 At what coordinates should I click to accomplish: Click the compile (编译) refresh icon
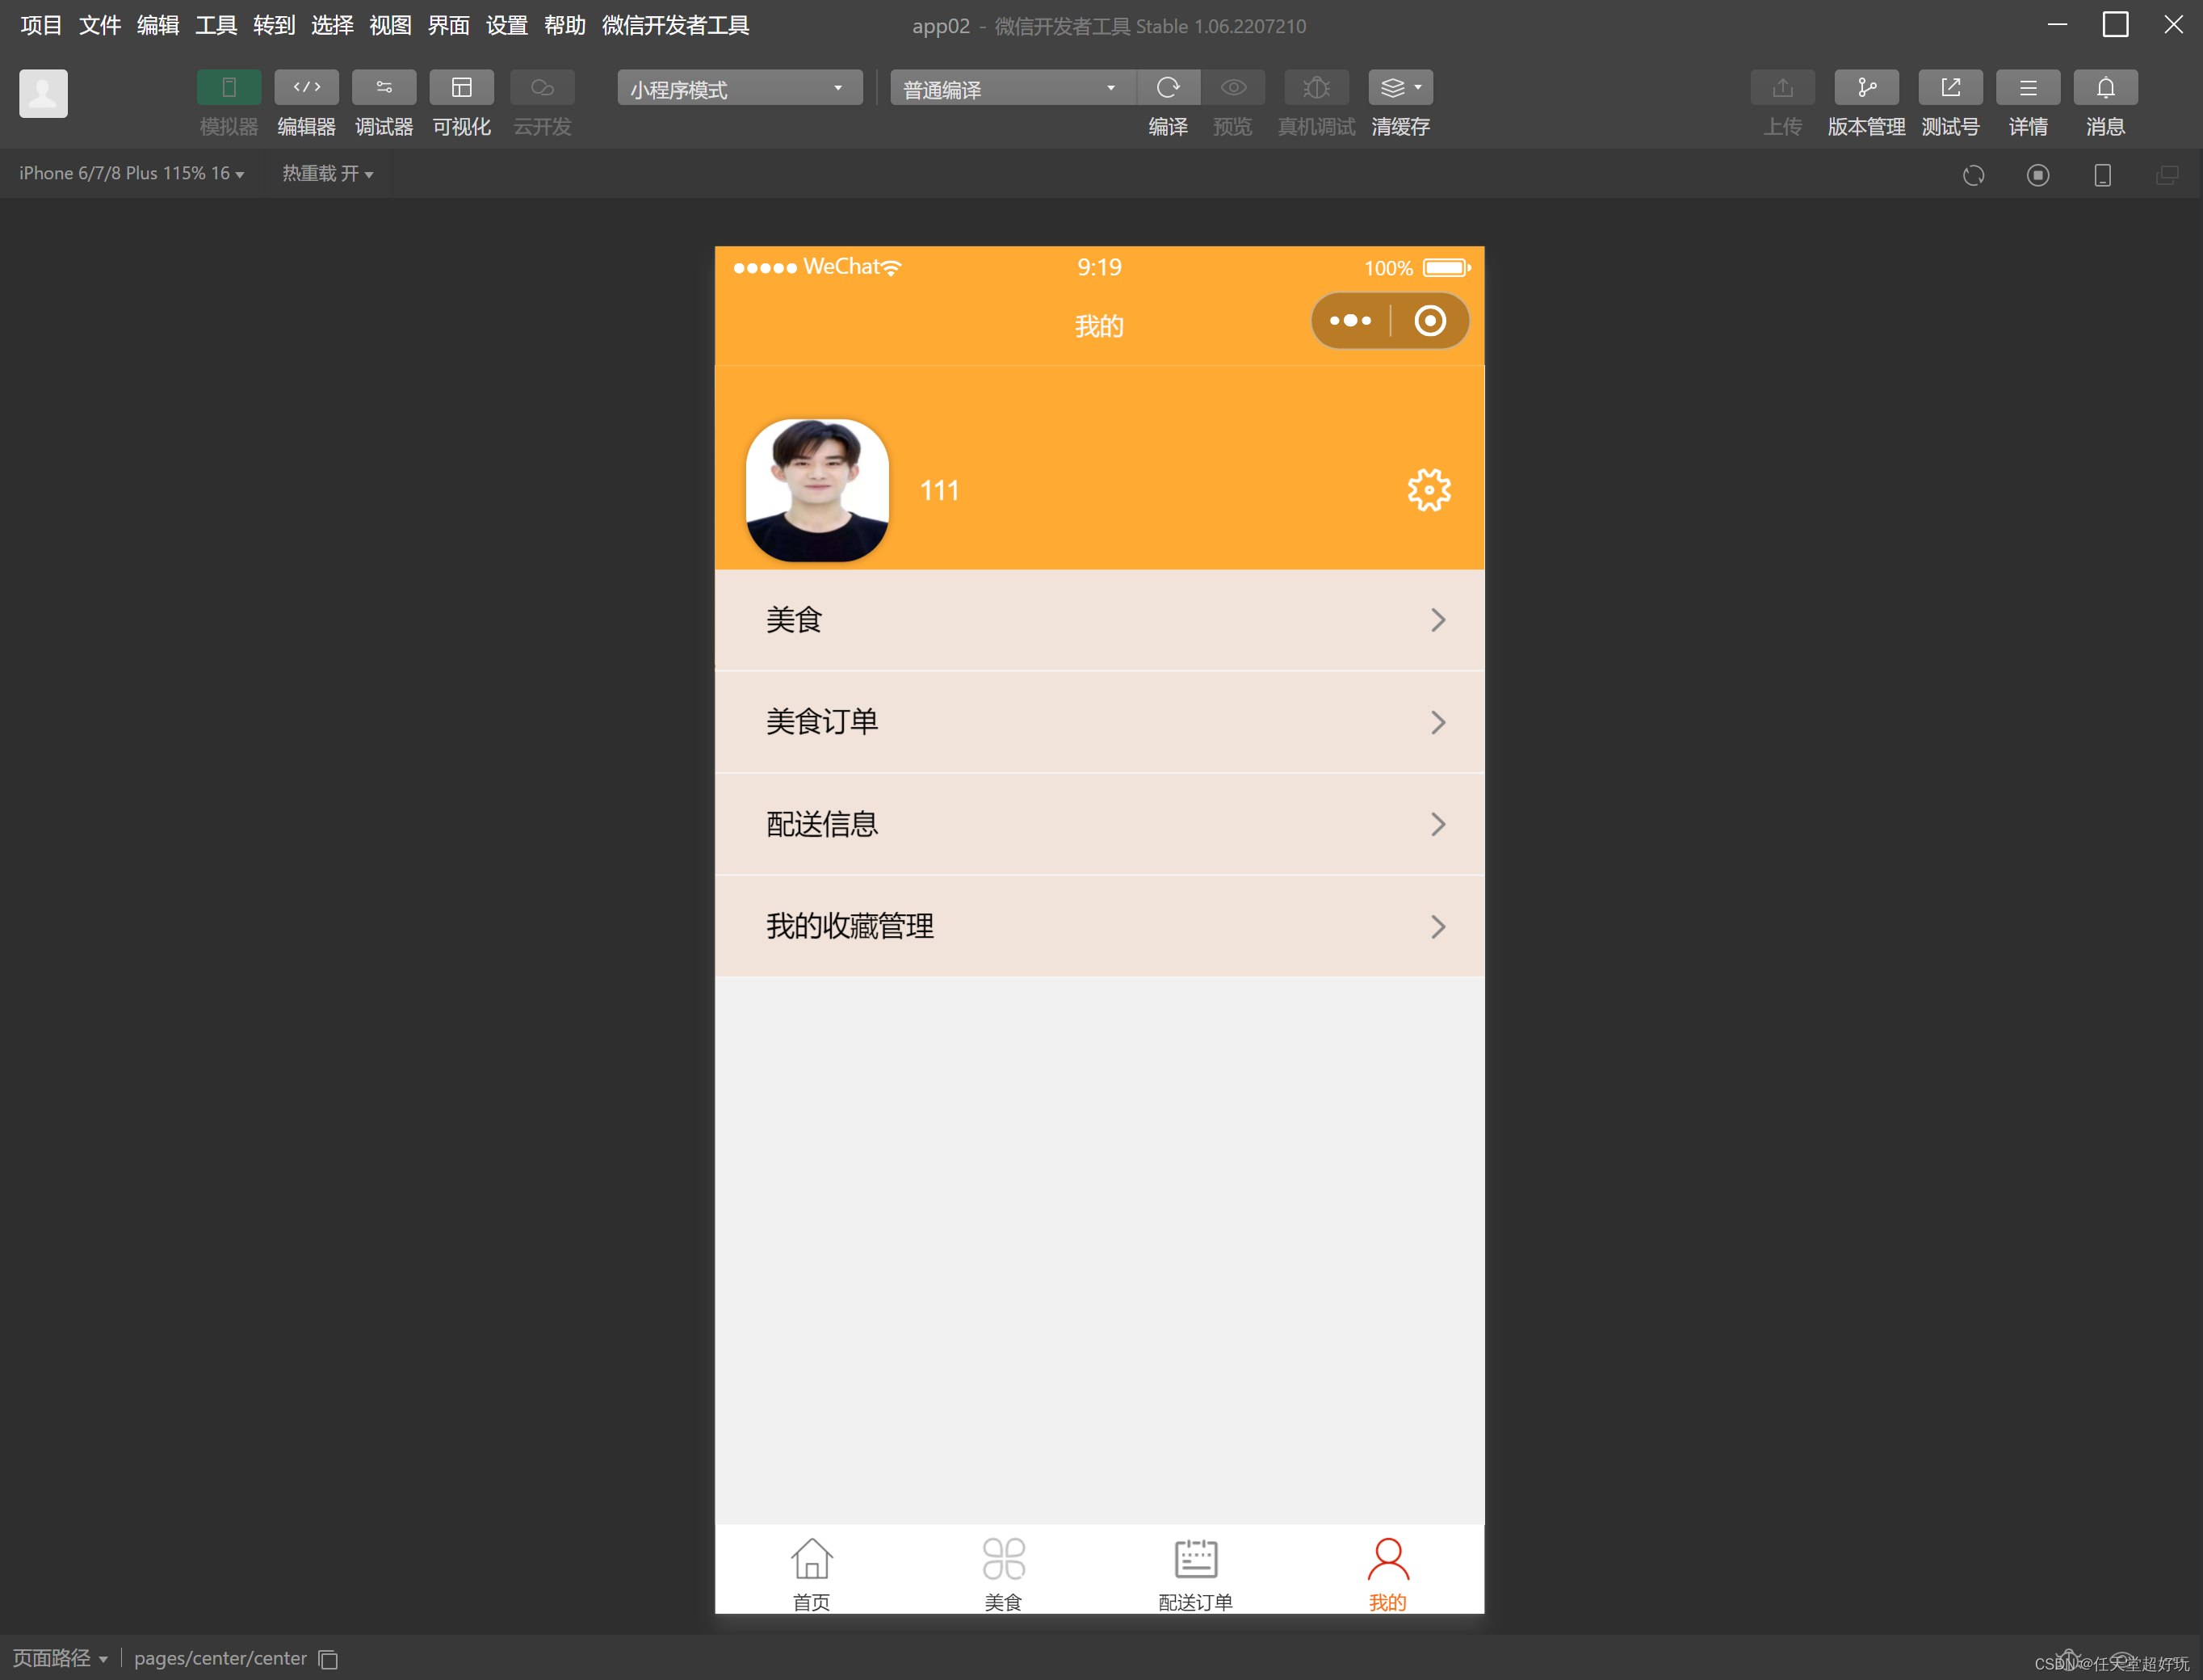(1169, 88)
